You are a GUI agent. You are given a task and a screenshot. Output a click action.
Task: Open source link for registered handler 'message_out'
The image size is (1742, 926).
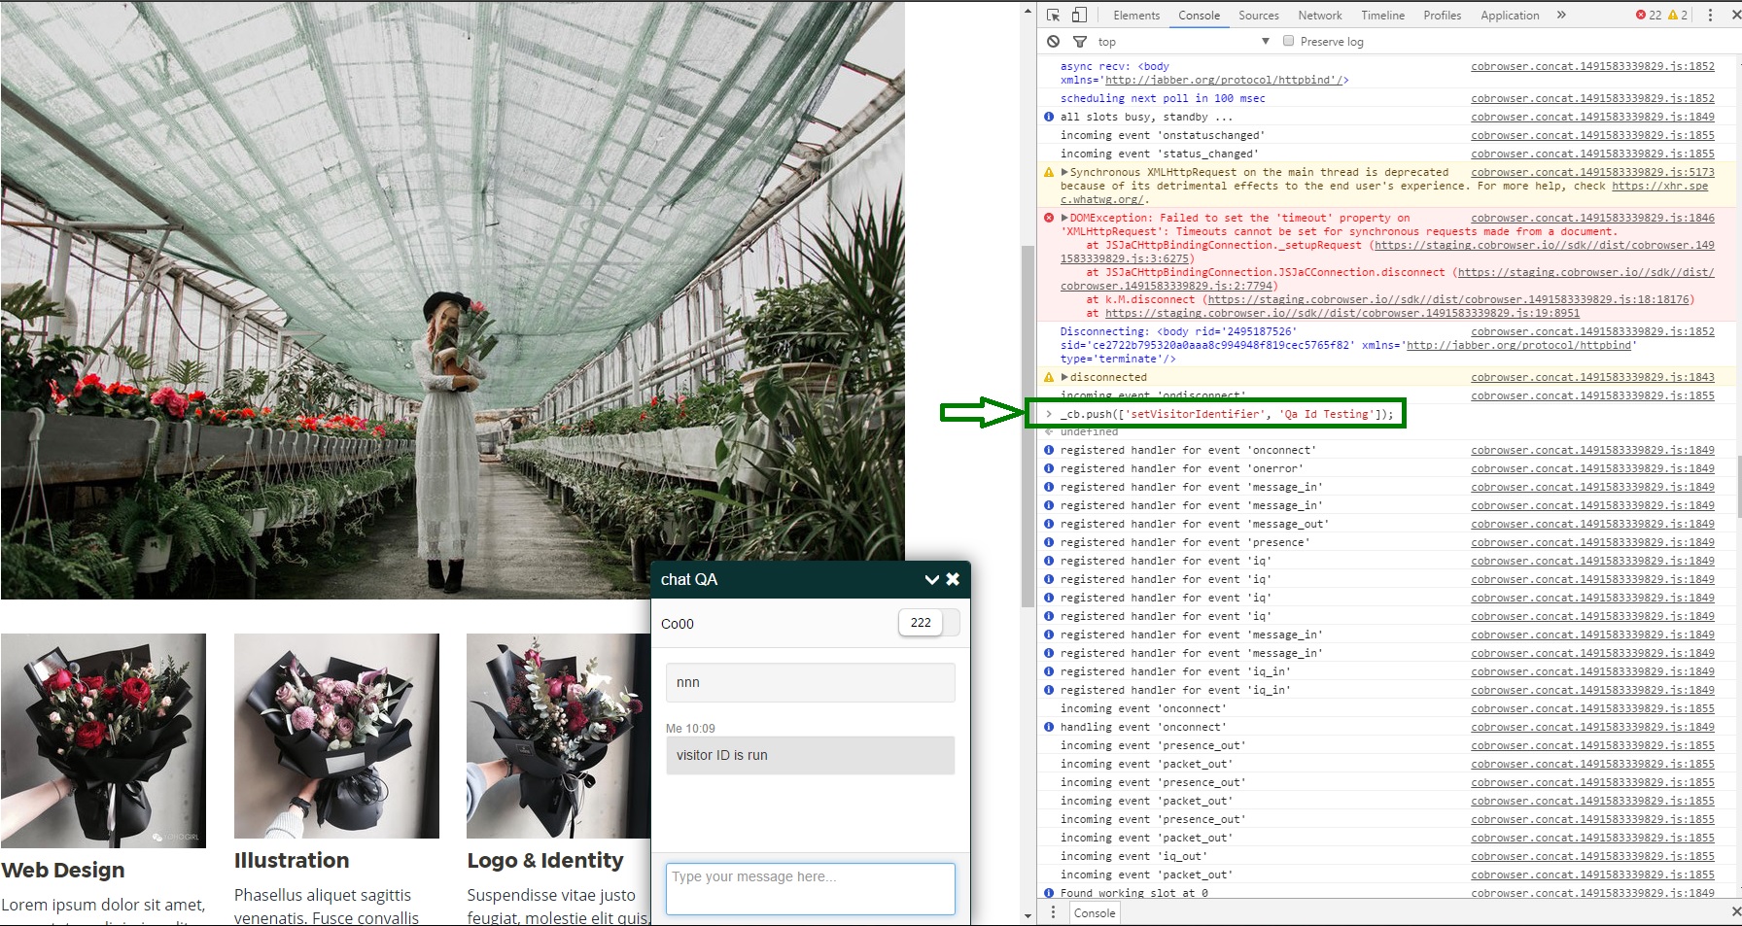[1592, 524]
